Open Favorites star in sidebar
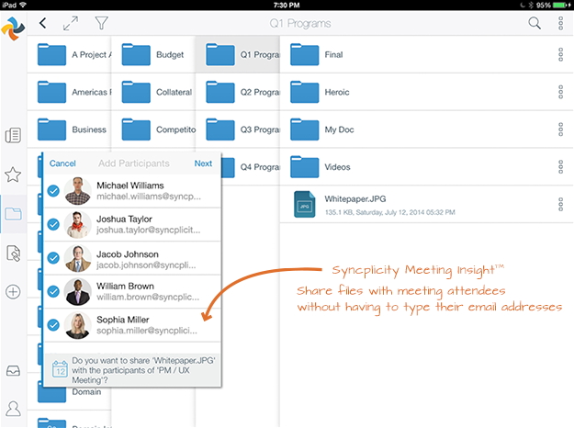574x428 pixels. coord(13,175)
